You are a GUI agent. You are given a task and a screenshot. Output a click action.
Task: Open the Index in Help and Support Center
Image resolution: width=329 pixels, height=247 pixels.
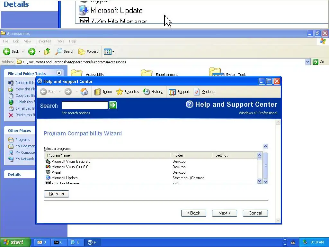103,92
